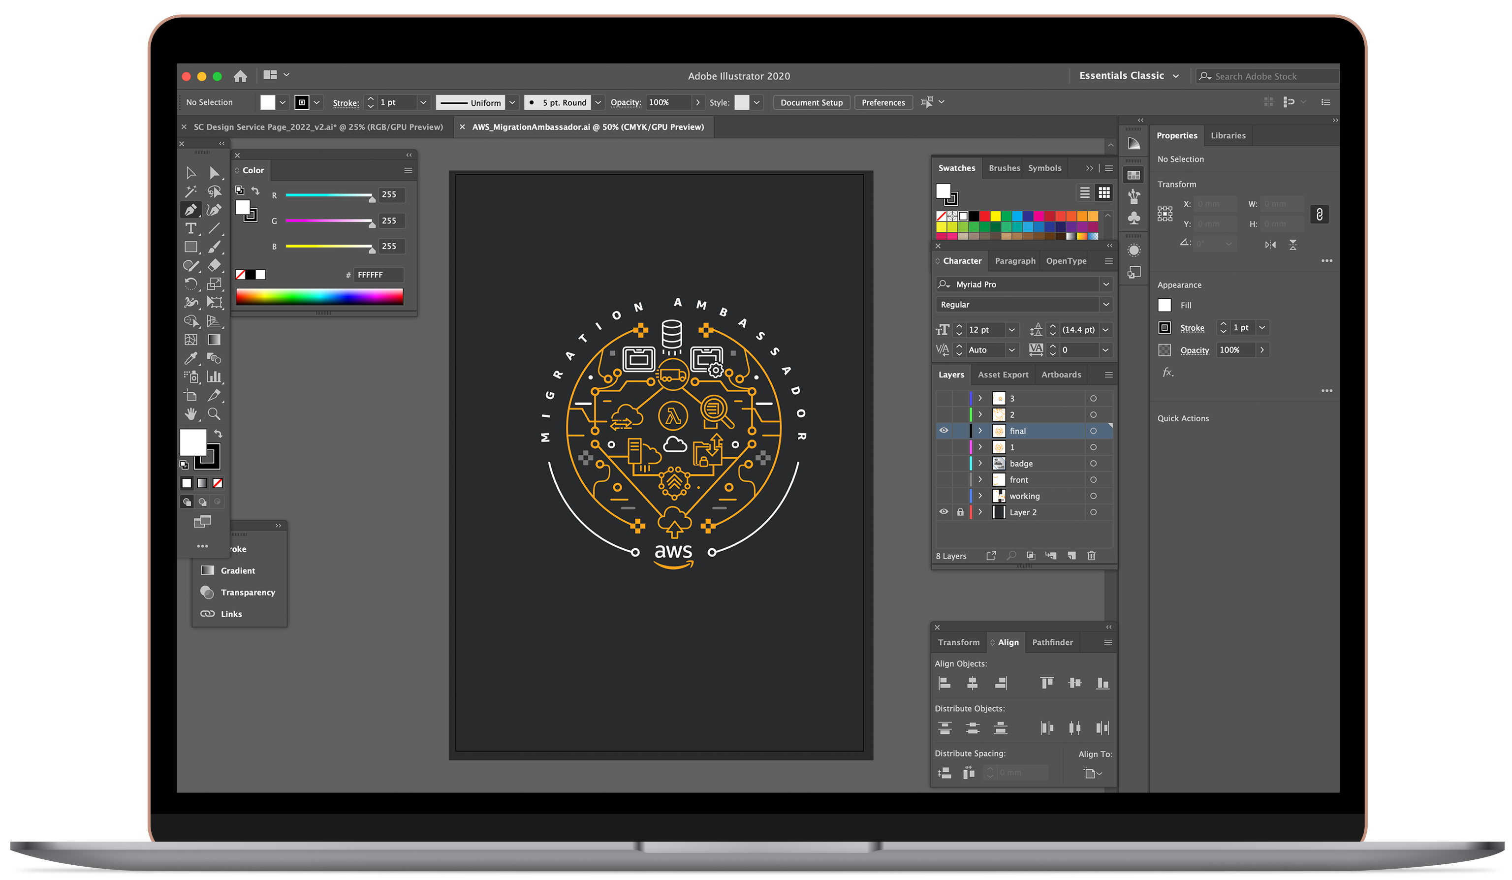This screenshot has width=1512, height=880.
Task: Open the Libraries tab
Action: pyautogui.click(x=1228, y=135)
